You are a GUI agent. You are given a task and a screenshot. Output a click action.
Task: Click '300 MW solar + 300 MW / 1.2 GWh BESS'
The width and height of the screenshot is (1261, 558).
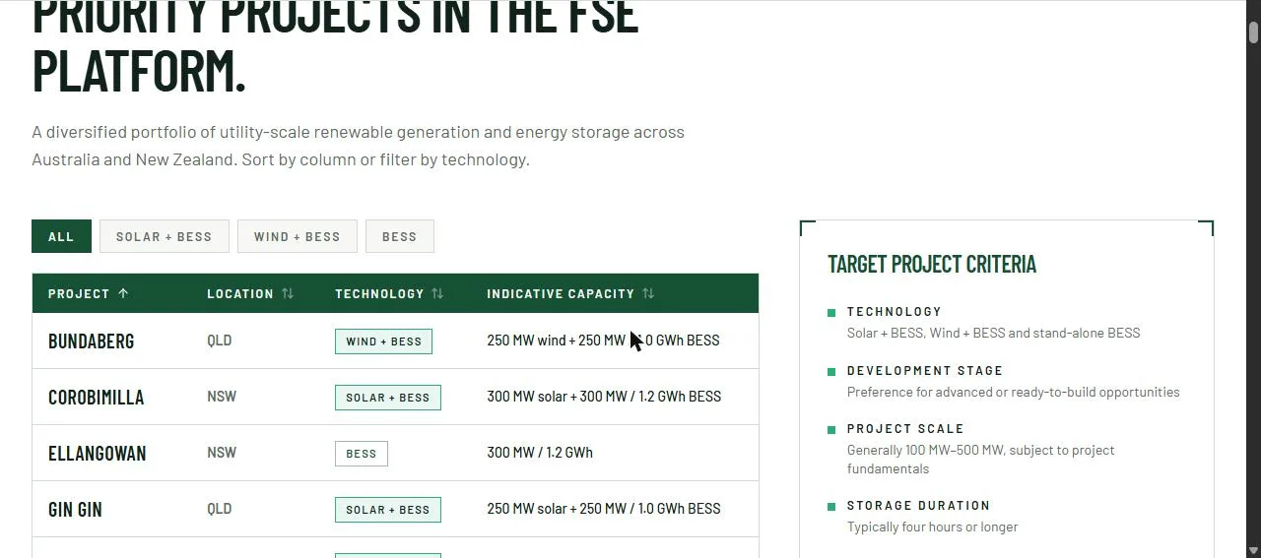pos(604,397)
